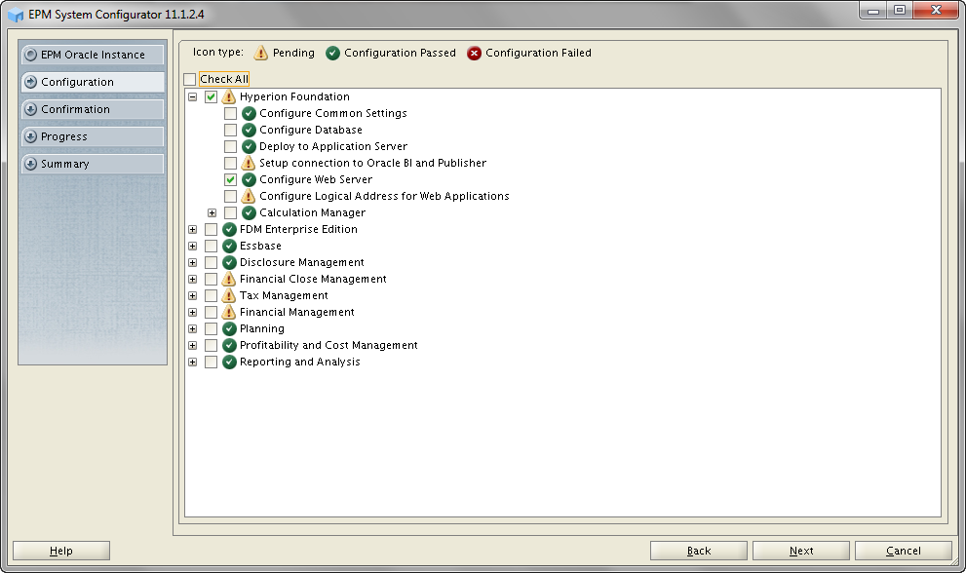The height and width of the screenshot is (573, 966).
Task: Click the Configuration Failed red legend icon
Action: 474,54
